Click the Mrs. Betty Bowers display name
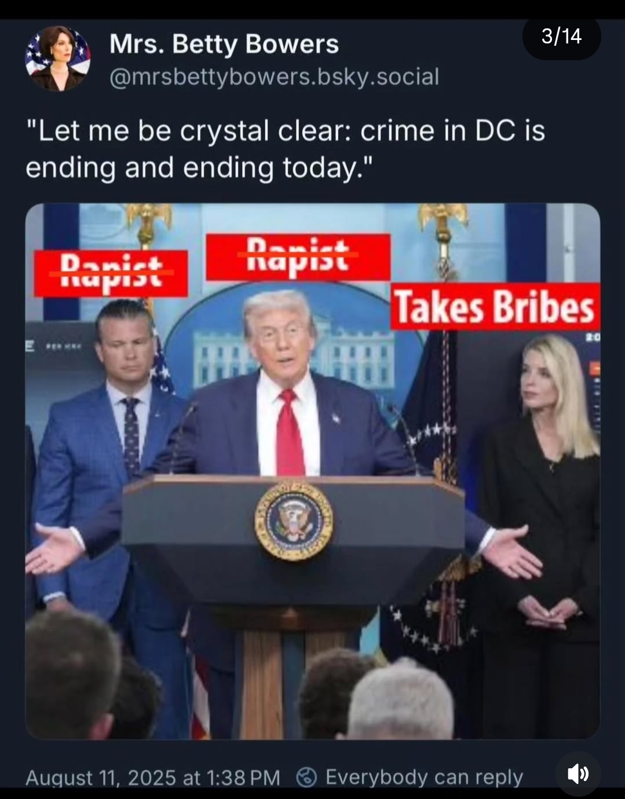The height and width of the screenshot is (799, 625). point(224,44)
